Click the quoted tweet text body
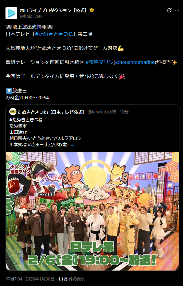Screen dimensions: 183x286 pos(46,132)
